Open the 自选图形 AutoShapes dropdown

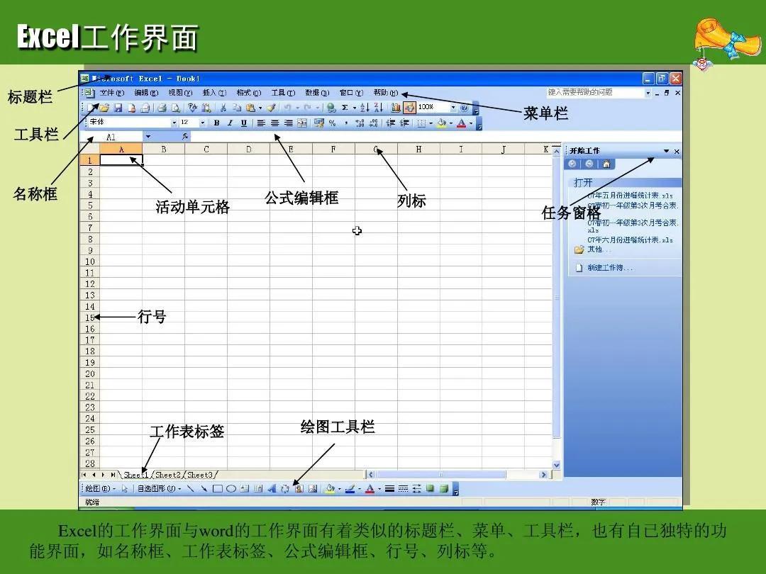(x=160, y=488)
